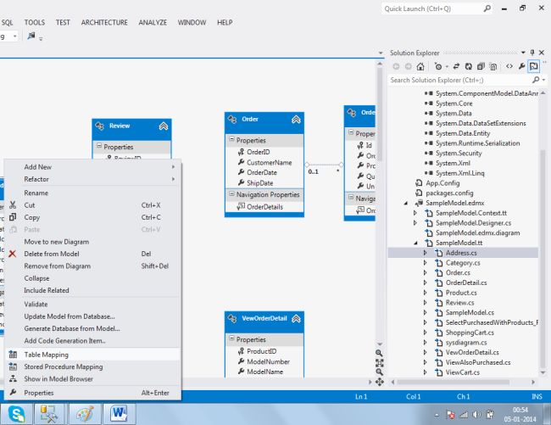
Task: Click the volume speaker tray icon
Action: click(x=476, y=415)
